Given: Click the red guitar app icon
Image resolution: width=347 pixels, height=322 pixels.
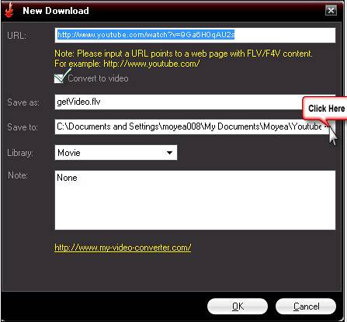Looking at the screenshot, I should point(9,10).
